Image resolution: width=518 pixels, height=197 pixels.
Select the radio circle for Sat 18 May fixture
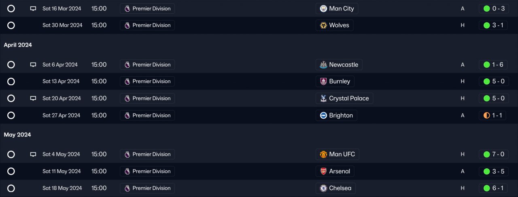point(11,188)
